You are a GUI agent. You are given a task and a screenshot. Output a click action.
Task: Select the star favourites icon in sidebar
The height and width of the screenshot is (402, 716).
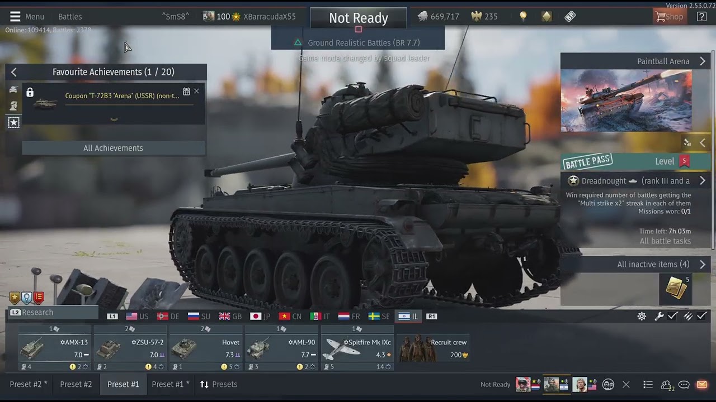[x=13, y=122]
